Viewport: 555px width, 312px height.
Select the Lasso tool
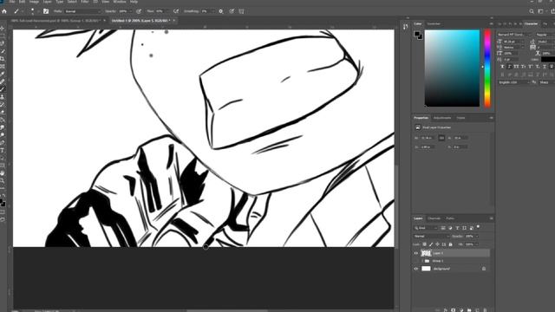tap(3, 43)
